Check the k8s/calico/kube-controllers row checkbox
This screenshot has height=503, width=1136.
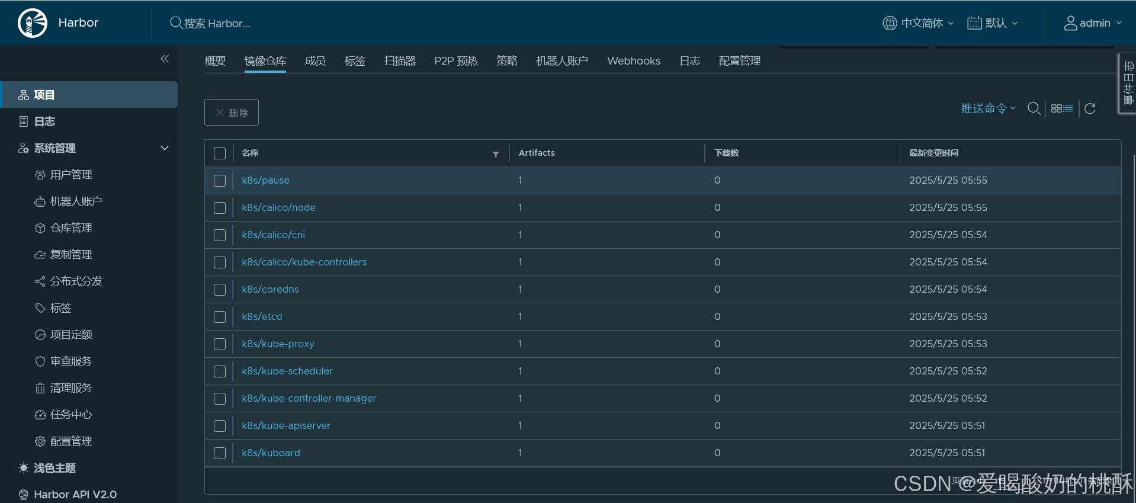click(220, 262)
